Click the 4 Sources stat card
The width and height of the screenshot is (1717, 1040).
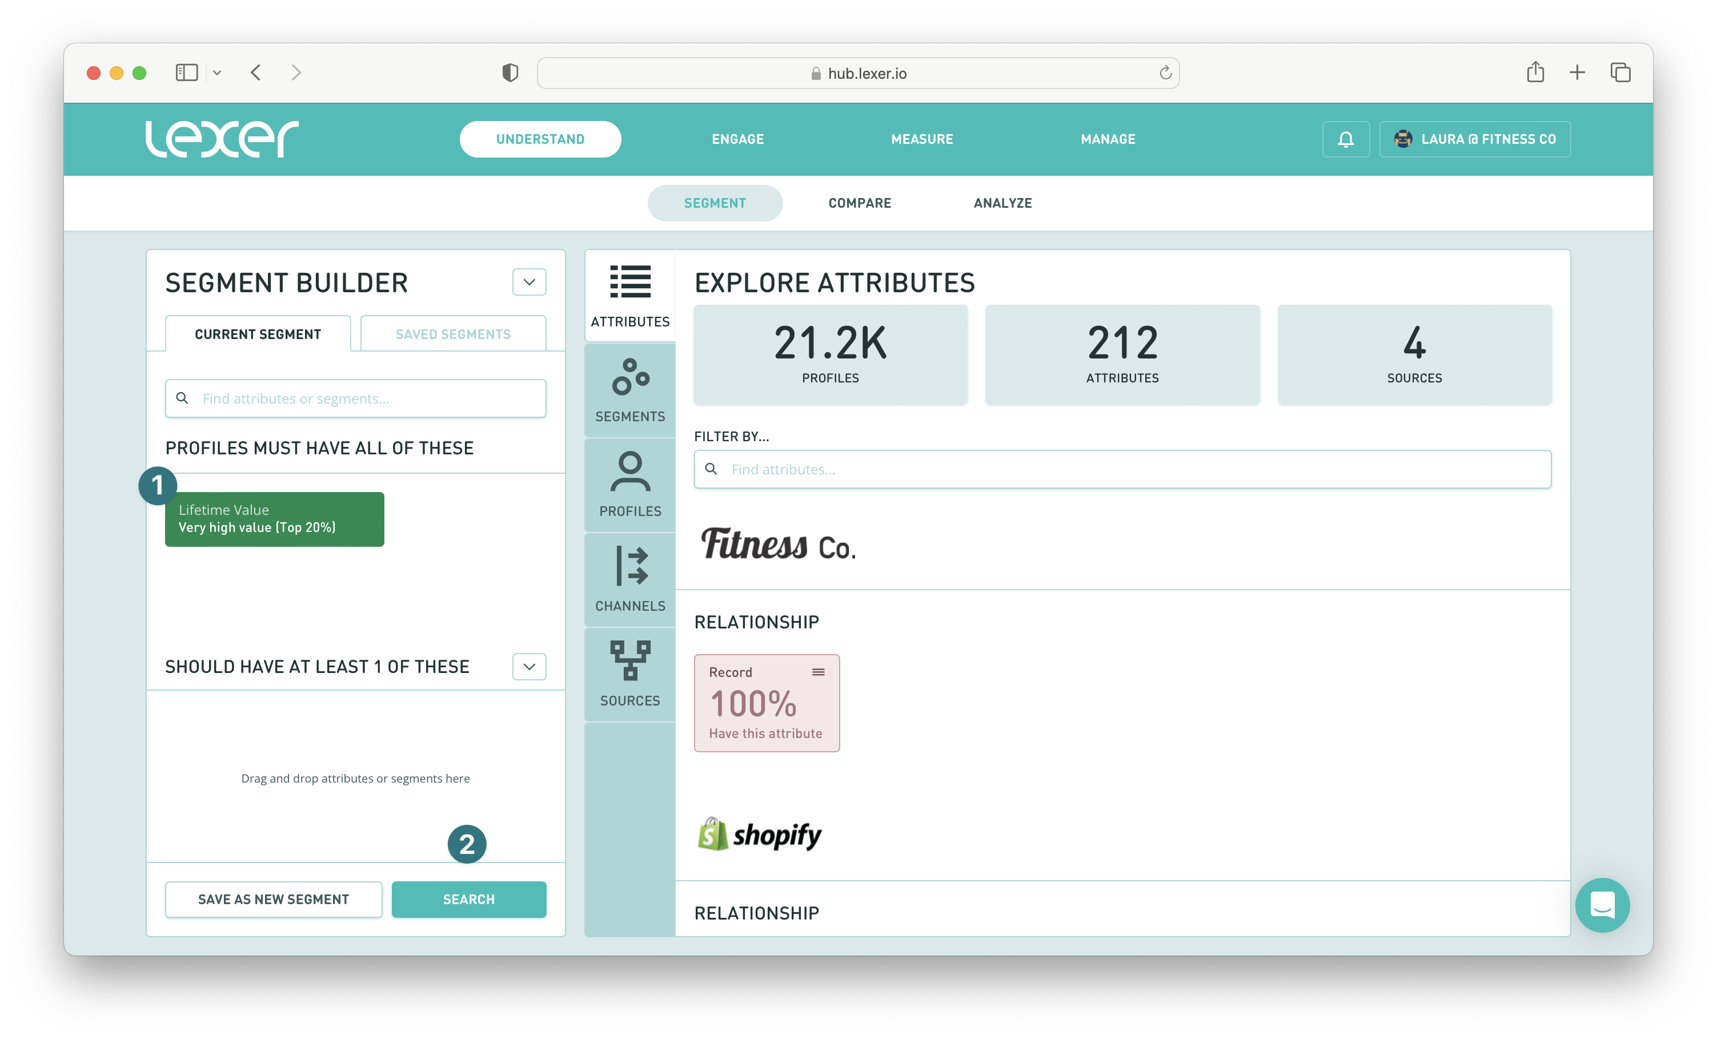[x=1414, y=354]
